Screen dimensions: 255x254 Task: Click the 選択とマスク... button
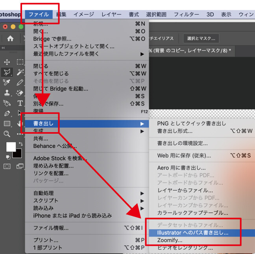tap(201, 38)
